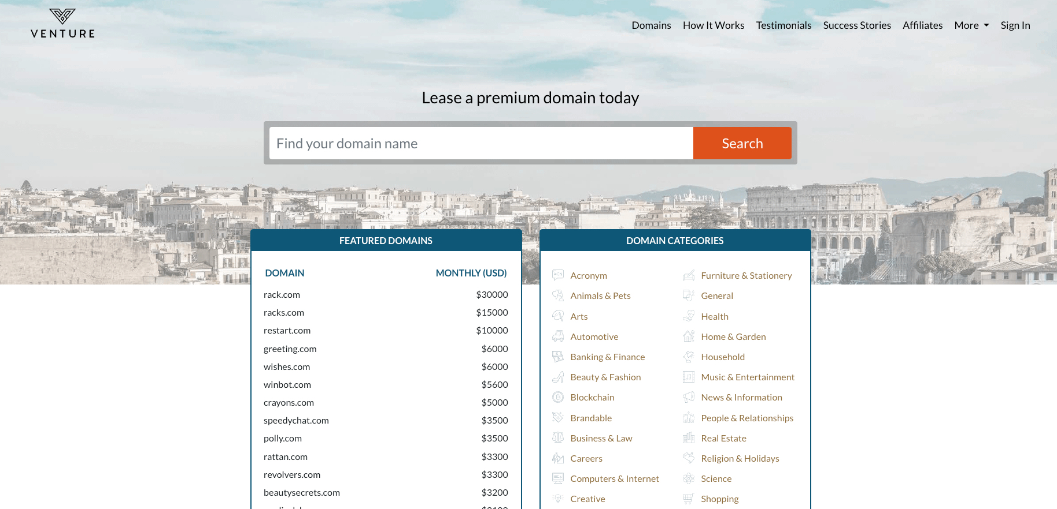Click the Shopping cart icon

(689, 499)
